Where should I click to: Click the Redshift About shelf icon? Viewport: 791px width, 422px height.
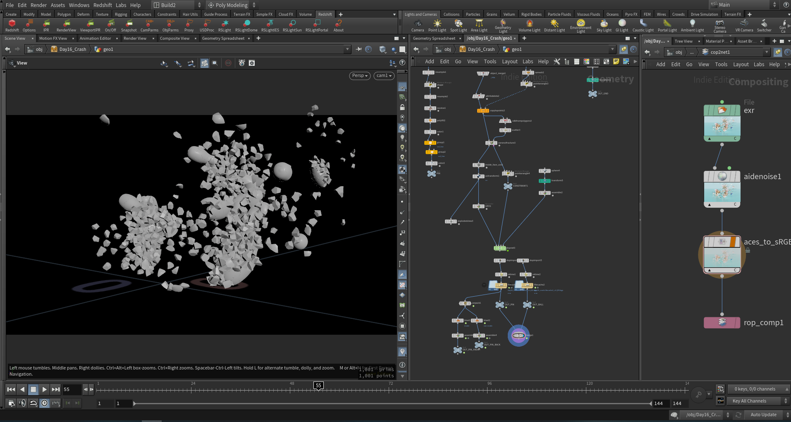click(x=339, y=26)
